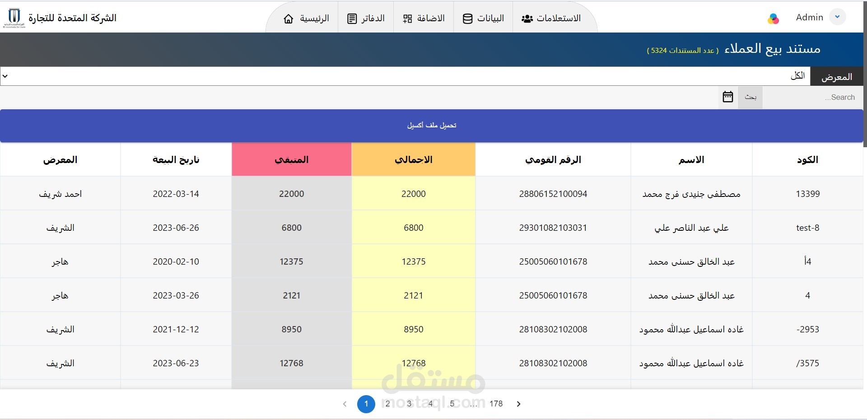Jump to last page 178
867x420 pixels.
(x=496, y=404)
